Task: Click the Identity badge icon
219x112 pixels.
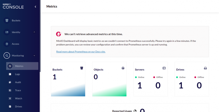Action: click(x=7, y=32)
